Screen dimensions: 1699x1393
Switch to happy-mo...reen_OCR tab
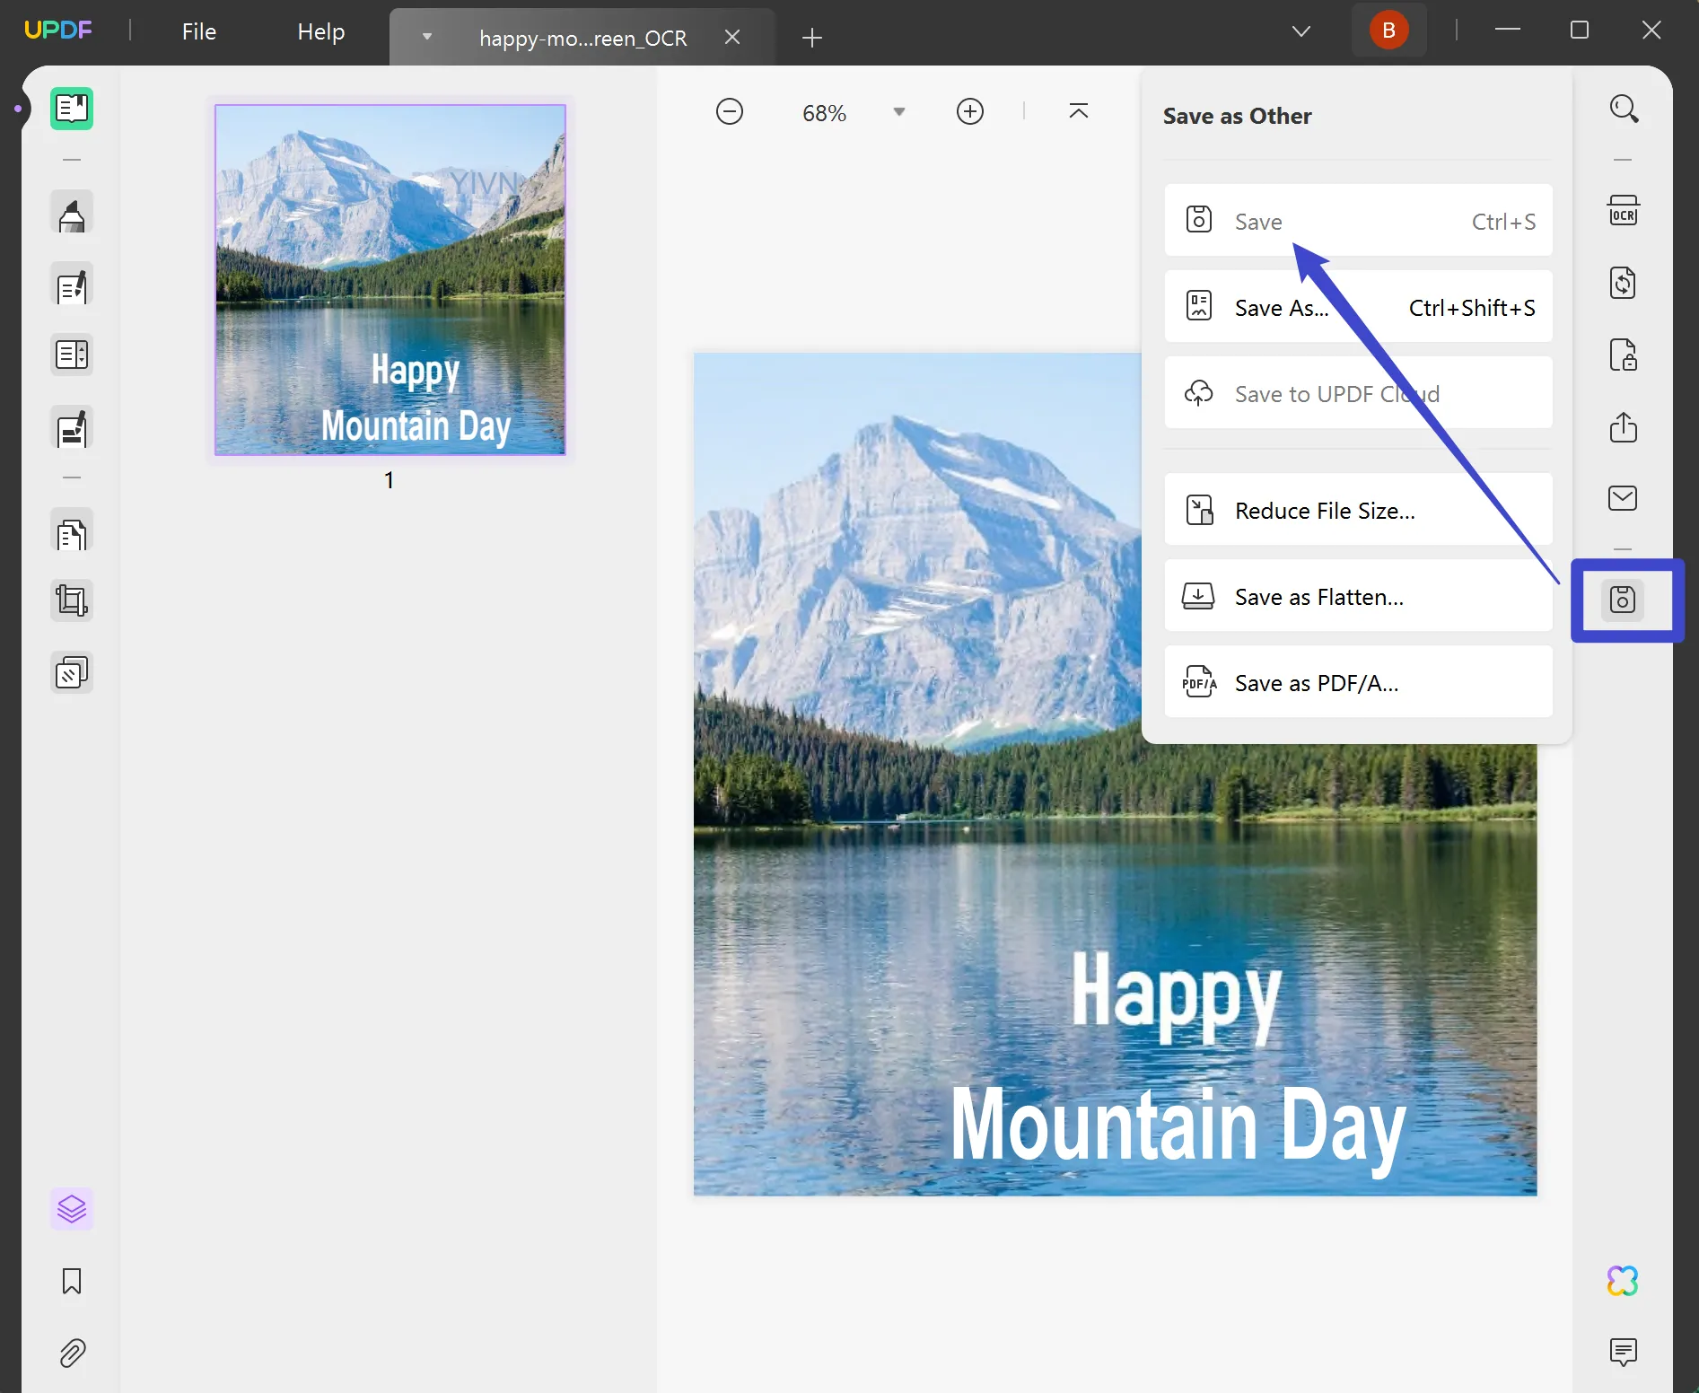(x=583, y=38)
